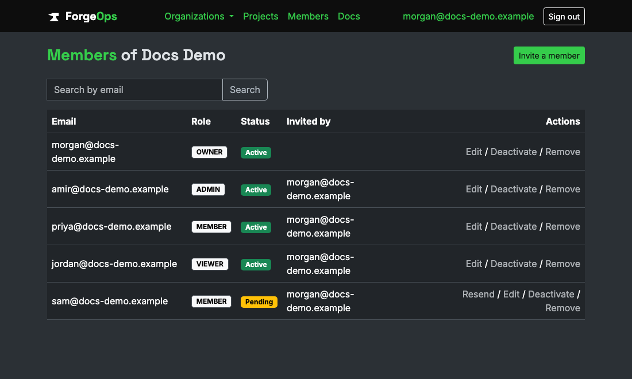The width and height of the screenshot is (632, 379).
Task: Click the Sign out button
Action: click(564, 17)
